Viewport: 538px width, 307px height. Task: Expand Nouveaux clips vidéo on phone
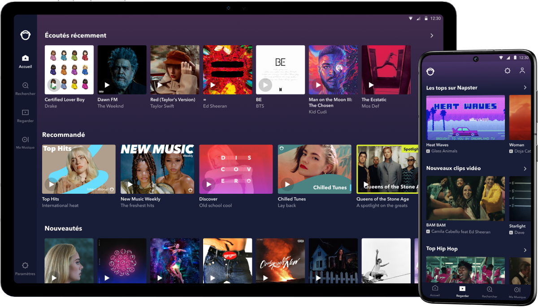(525, 169)
